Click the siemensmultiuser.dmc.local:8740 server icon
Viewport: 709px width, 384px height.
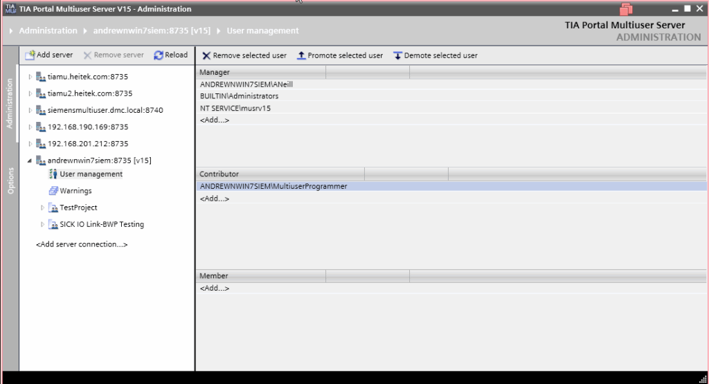pos(41,110)
